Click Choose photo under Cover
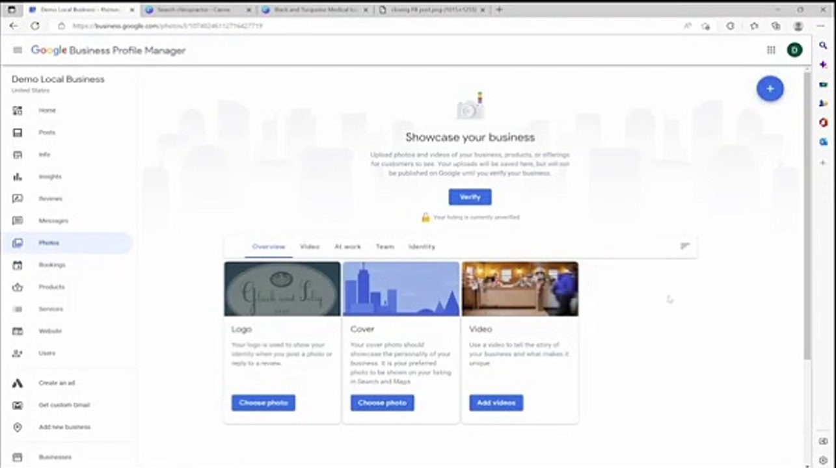Image resolution: width=836 pixels, height=468 pixels. click(383, 403)
